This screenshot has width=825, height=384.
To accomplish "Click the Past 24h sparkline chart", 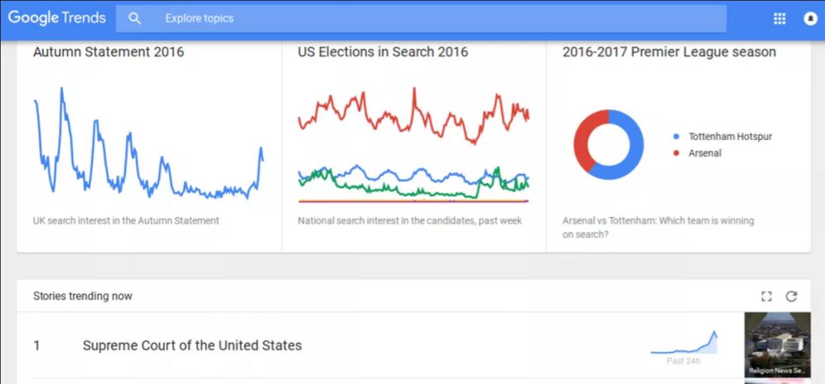I will click(683, 343).
